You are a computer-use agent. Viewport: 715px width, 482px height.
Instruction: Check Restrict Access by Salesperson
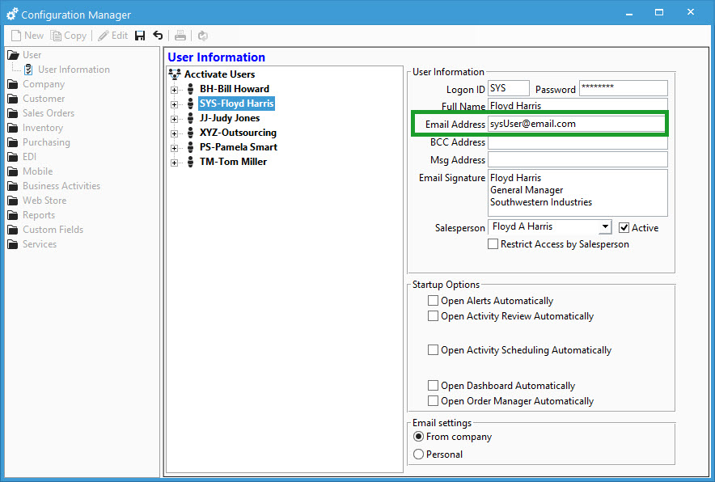[x=493, y=243]
